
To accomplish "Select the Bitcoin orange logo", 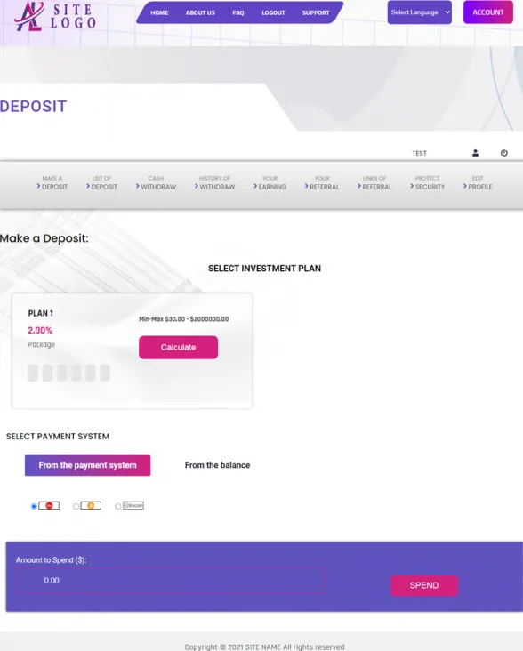I will 91,506.
